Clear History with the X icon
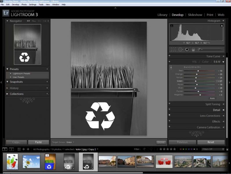231x174 pixels. coord(47,88)
